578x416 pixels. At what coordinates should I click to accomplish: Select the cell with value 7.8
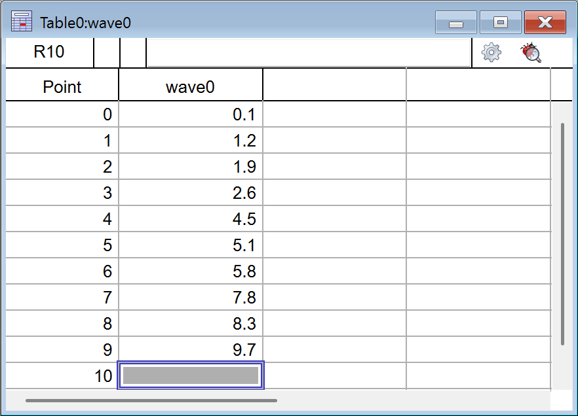pos(190,298)
